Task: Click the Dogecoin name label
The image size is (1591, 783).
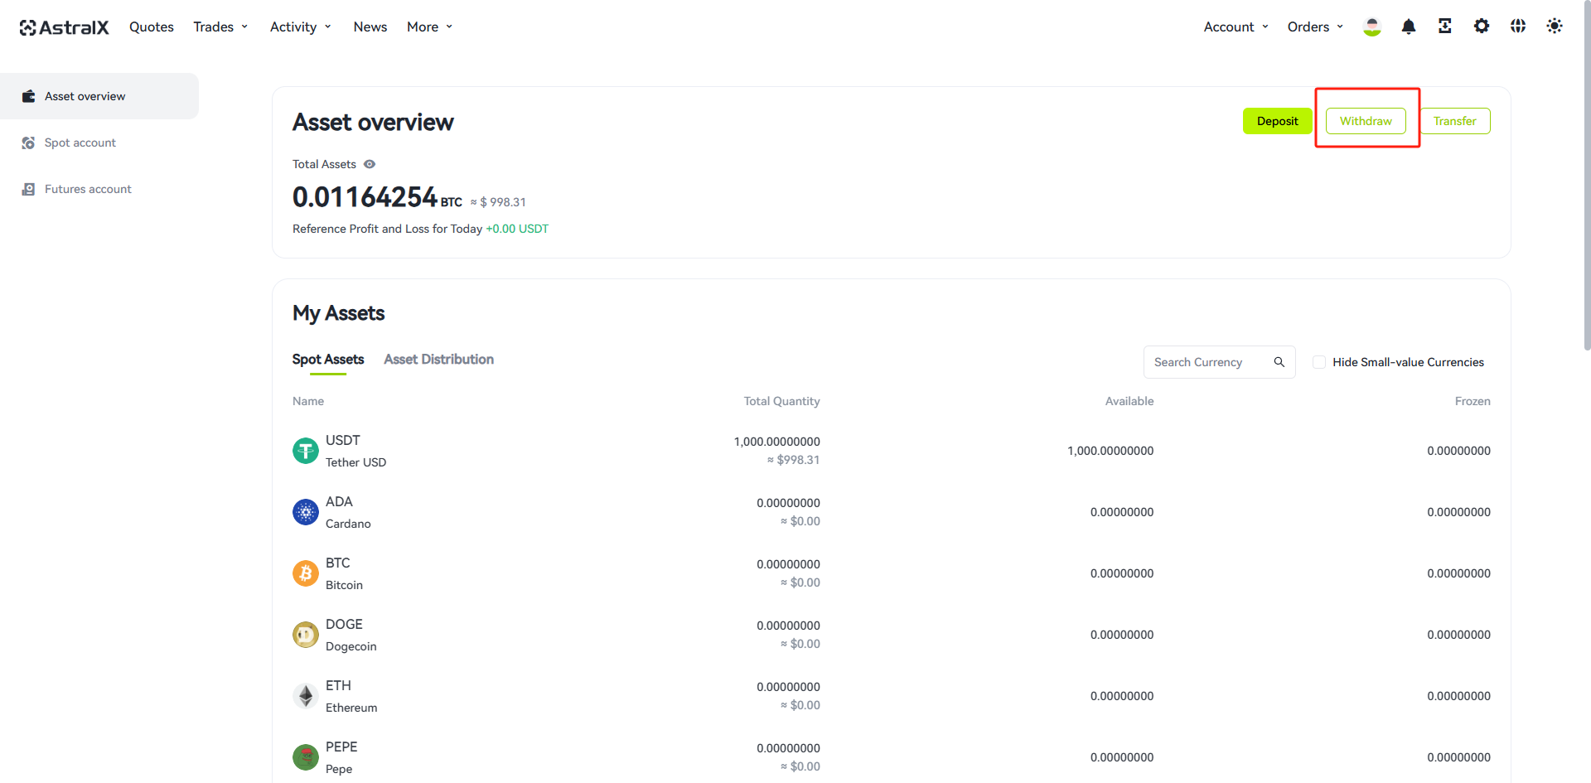Action: click(x=351, y=646)
